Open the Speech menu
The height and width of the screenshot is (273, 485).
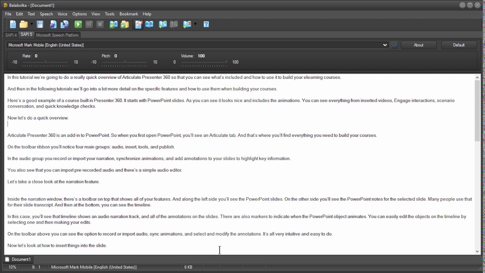click(46, 14)
